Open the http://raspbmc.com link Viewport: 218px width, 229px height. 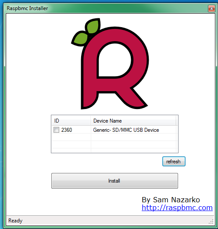pyautogui.click(x=177, y=208)
